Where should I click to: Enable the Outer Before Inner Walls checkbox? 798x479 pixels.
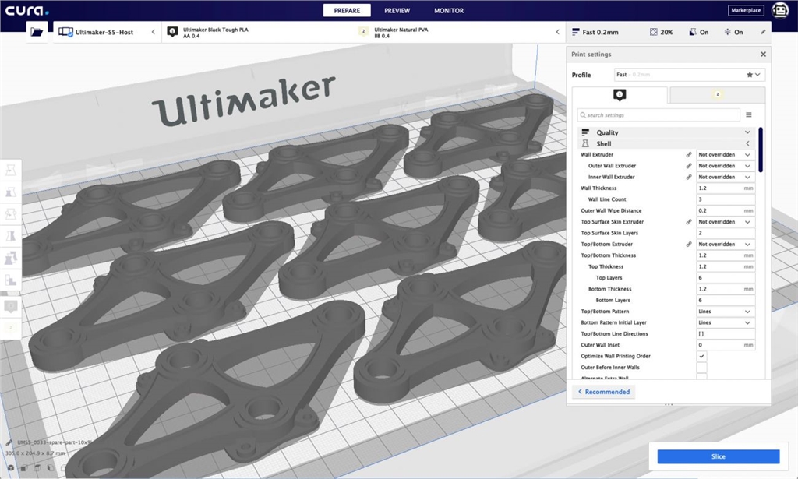click(x=701, y=368)
